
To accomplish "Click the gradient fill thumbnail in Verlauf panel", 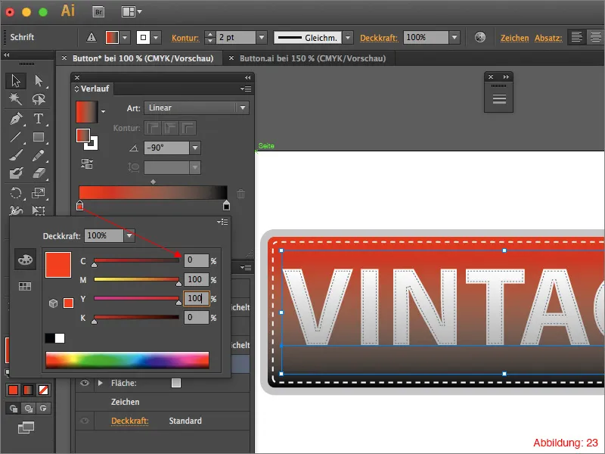I will [x=87, y=111].
